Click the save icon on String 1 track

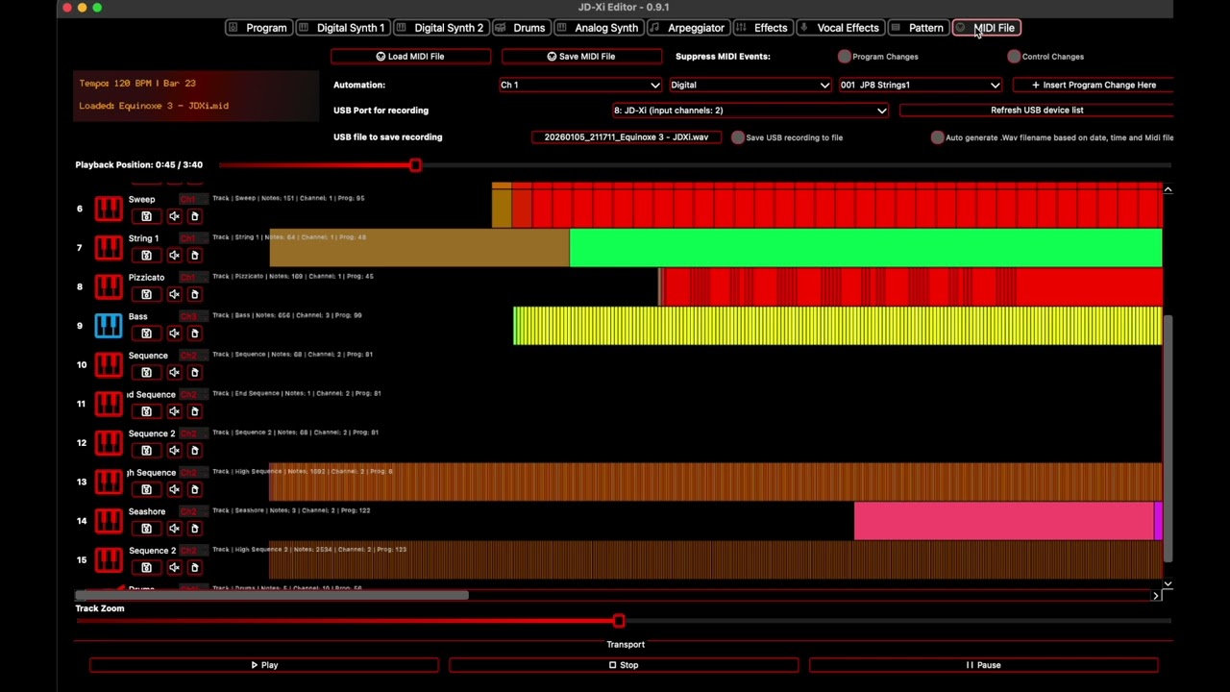146,255
